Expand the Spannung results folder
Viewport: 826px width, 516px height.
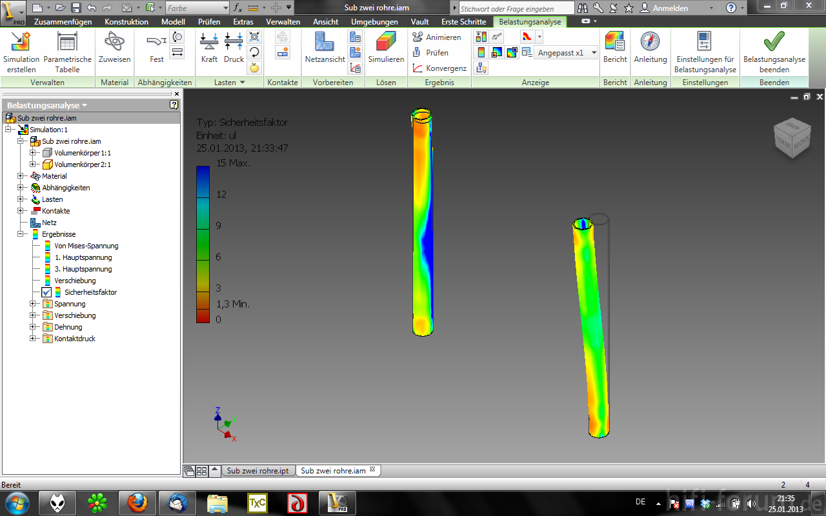coord(33,304)
